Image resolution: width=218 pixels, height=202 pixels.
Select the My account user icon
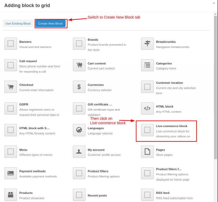[79, 152]
